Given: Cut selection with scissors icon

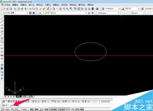Looking at the screenshot, I should click(30, 9).
